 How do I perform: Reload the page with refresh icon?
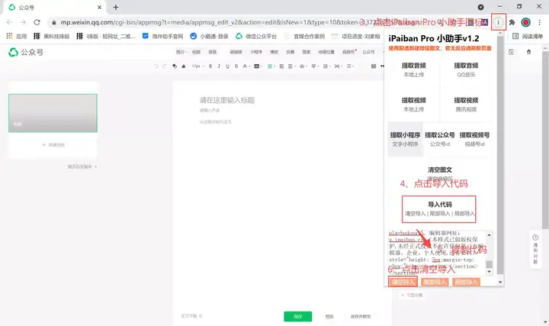point(37,22)
